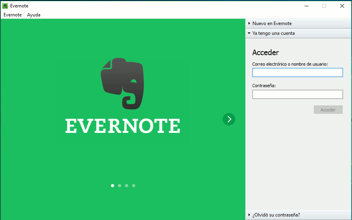Click into the Contraseña field
Screen dimensions: 352x220
tap(298, 94)
